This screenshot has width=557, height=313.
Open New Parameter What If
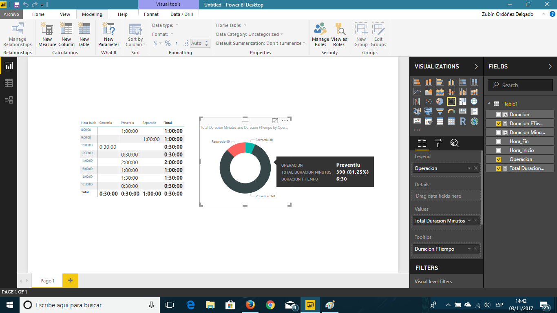tap(109, 35)
